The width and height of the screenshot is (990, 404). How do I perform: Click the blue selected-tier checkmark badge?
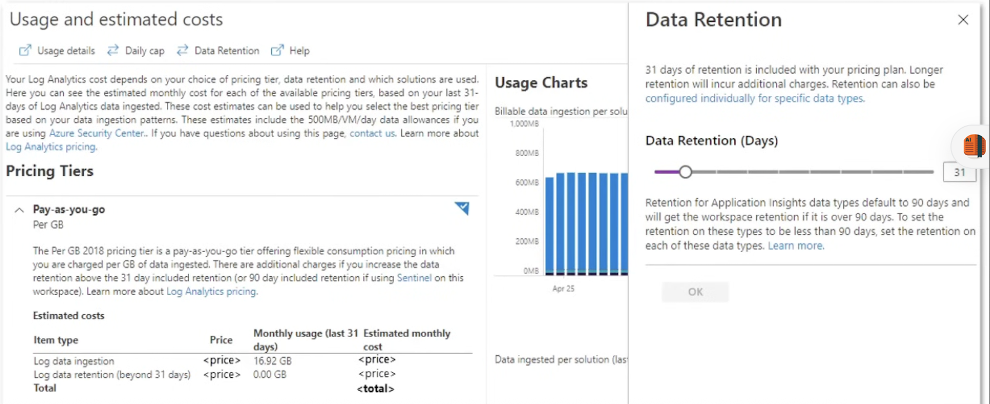pyautogui.click(x=462, y=208)
